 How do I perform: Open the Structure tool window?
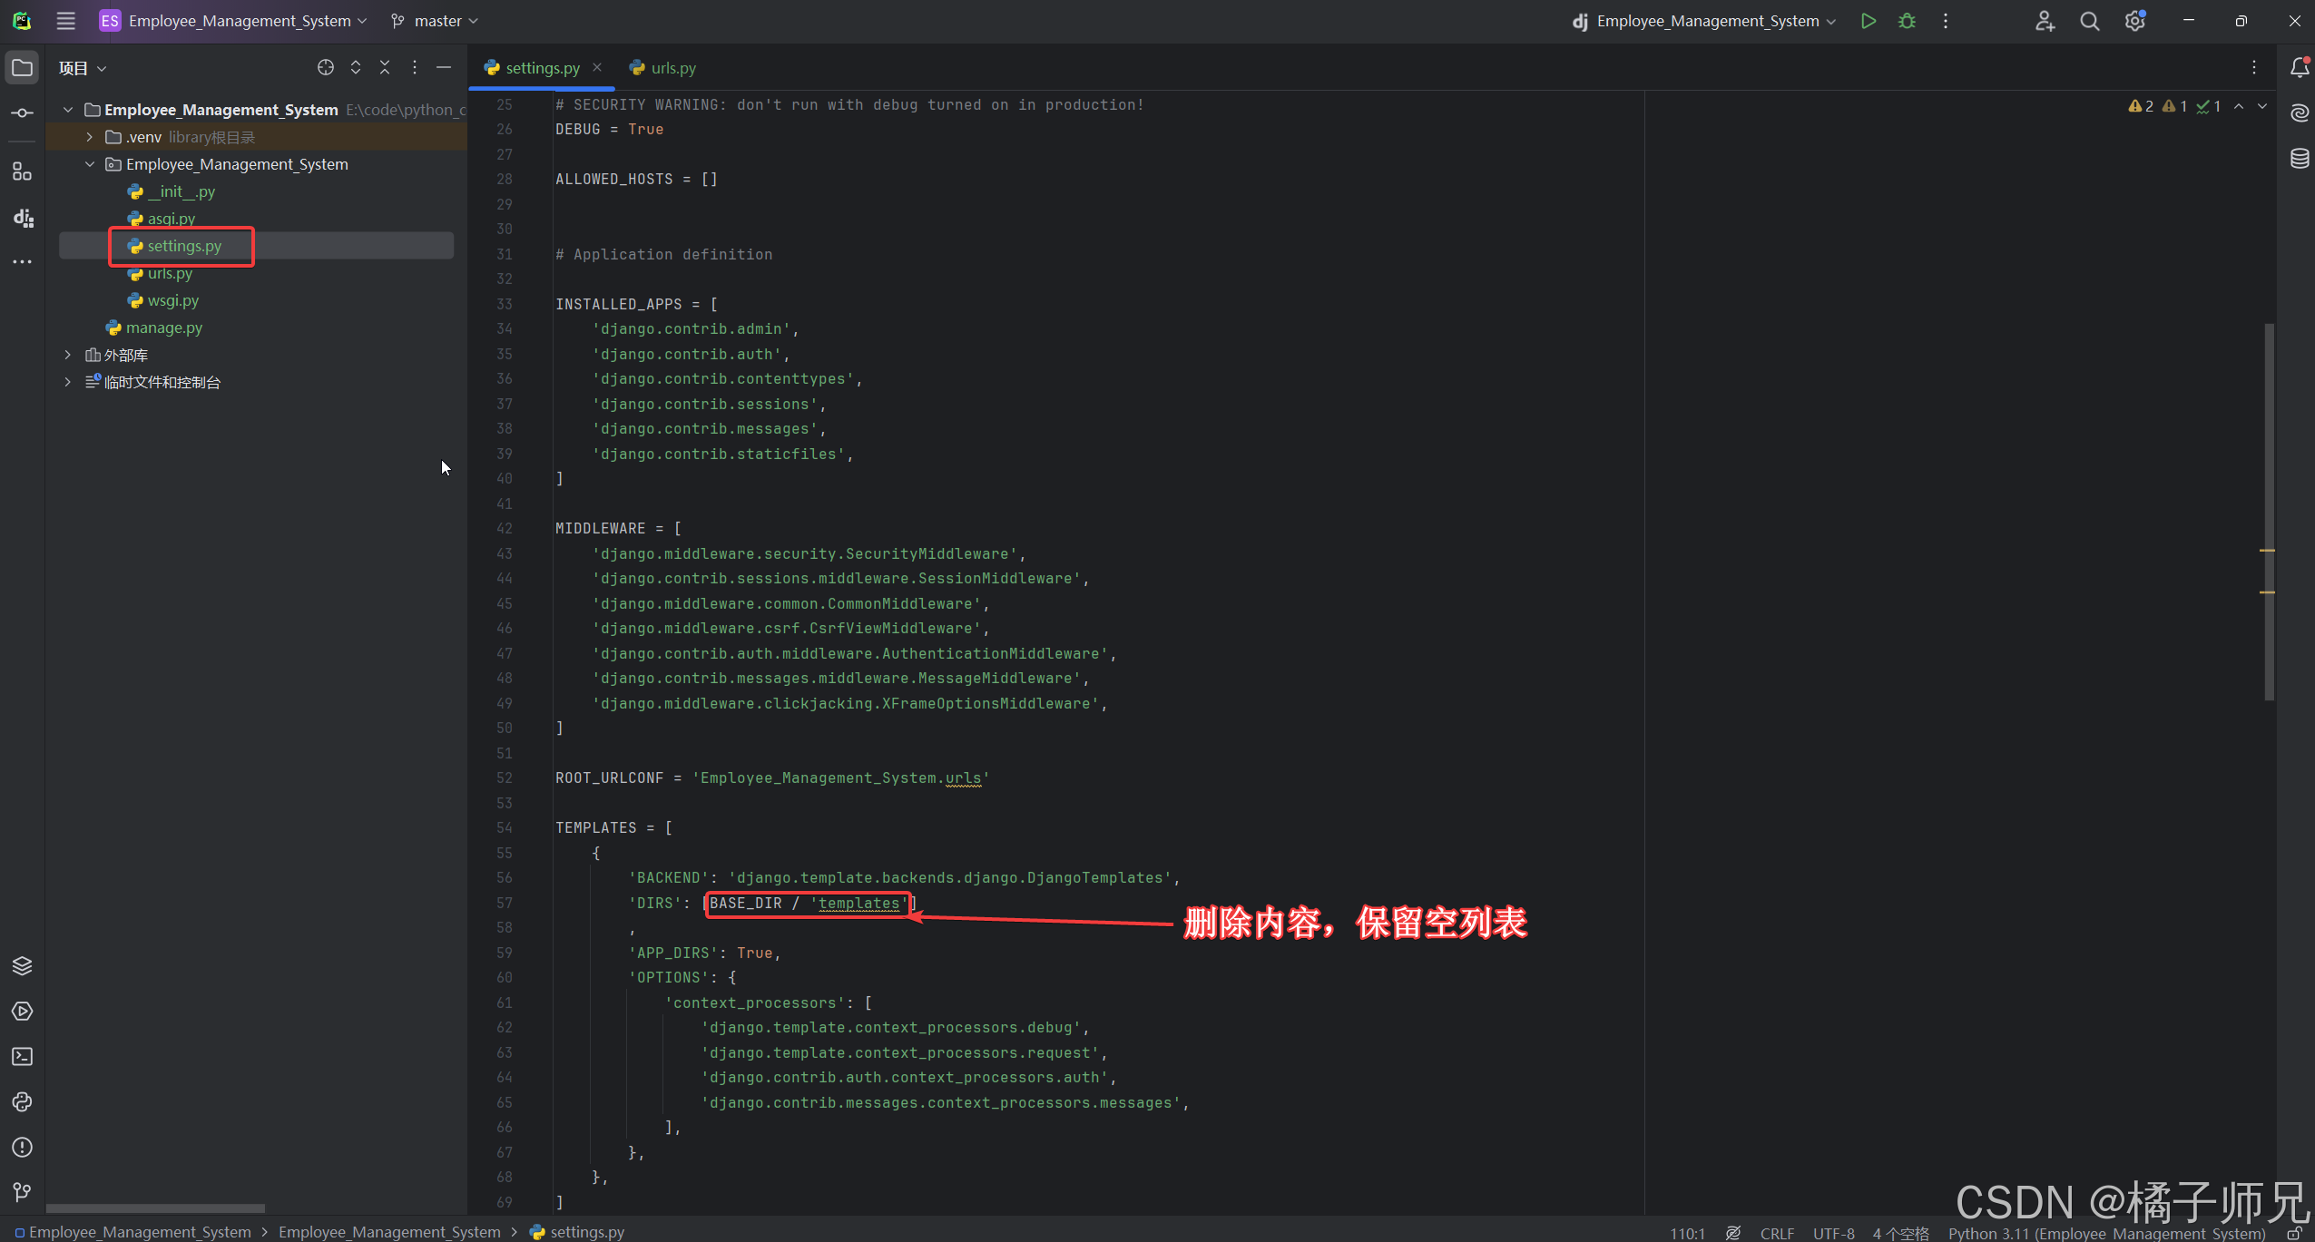point(22,171)
